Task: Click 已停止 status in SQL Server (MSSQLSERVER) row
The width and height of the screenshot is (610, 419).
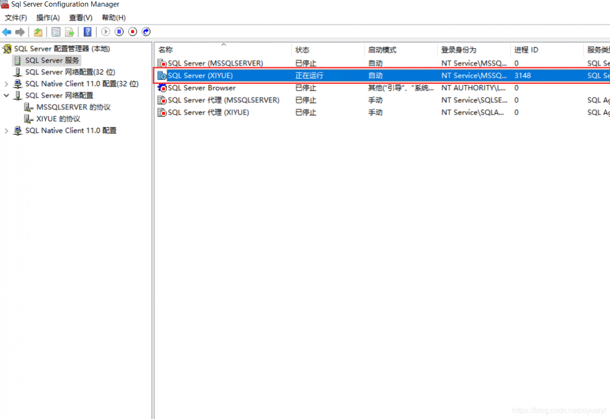Action: point(305,63)
